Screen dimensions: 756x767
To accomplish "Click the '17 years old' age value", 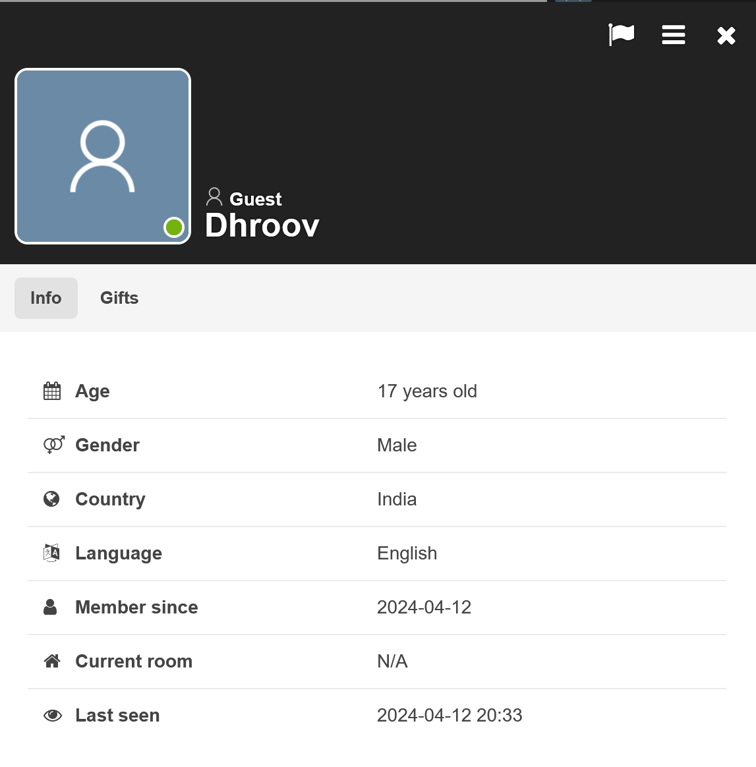I will (427, 391).
